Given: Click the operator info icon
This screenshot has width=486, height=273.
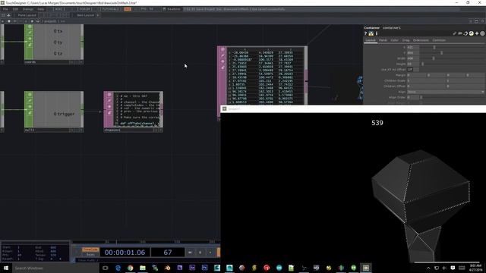Looking at the screenshot, I should click(x=377, y=33).
